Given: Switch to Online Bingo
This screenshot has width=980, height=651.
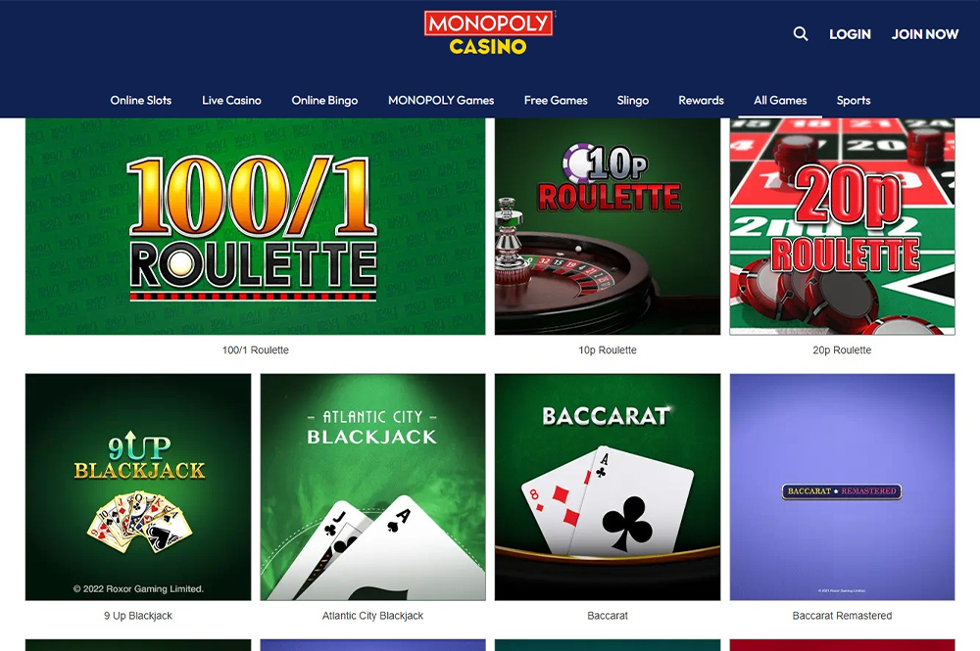Looking at the screenshot, I should coord(324,101).
